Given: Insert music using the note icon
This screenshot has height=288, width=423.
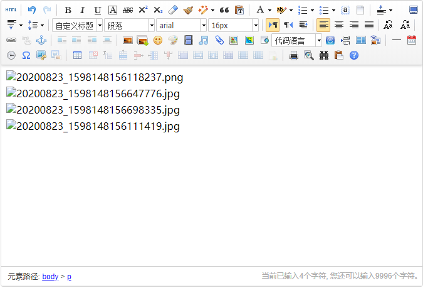Looking at the screenshot, I should click(x=204, y=40).
